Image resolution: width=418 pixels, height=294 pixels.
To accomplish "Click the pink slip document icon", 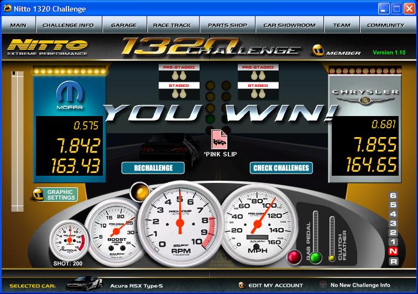I will (219, 139).
